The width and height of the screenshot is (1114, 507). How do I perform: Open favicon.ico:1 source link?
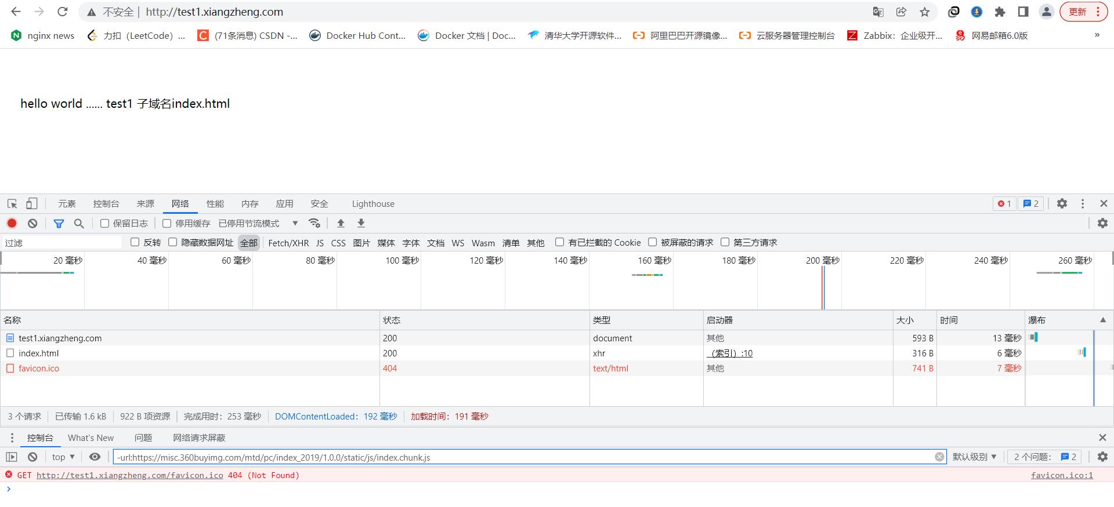point(1062,475)
